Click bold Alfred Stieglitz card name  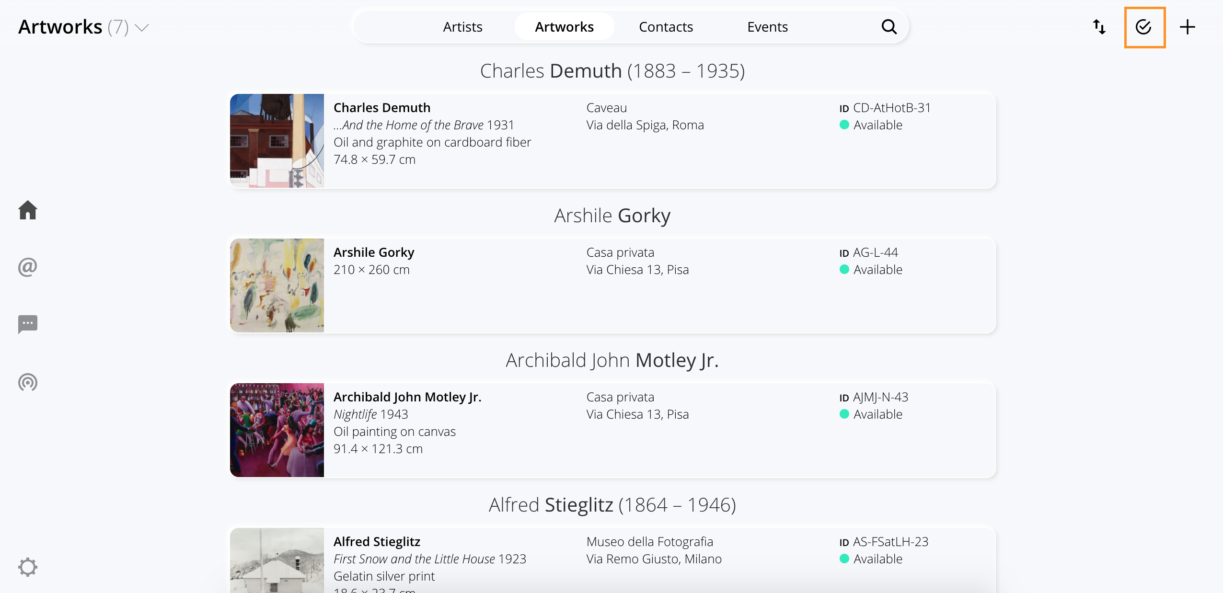tap(377, 542)
